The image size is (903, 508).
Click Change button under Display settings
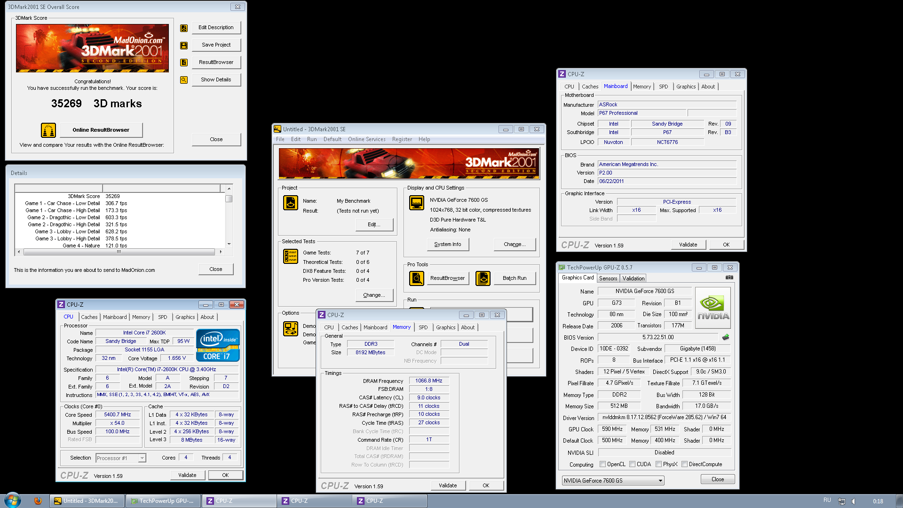[x=515, y=244]
